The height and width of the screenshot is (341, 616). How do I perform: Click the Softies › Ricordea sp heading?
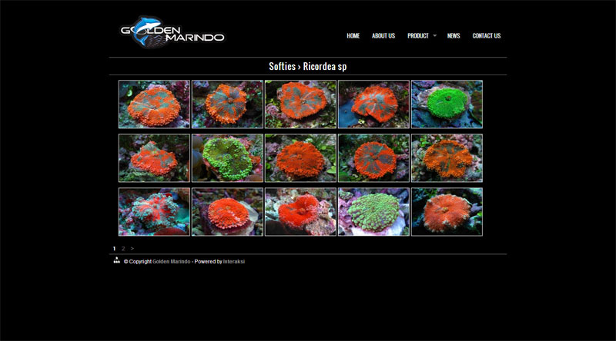tap(307, 66)
